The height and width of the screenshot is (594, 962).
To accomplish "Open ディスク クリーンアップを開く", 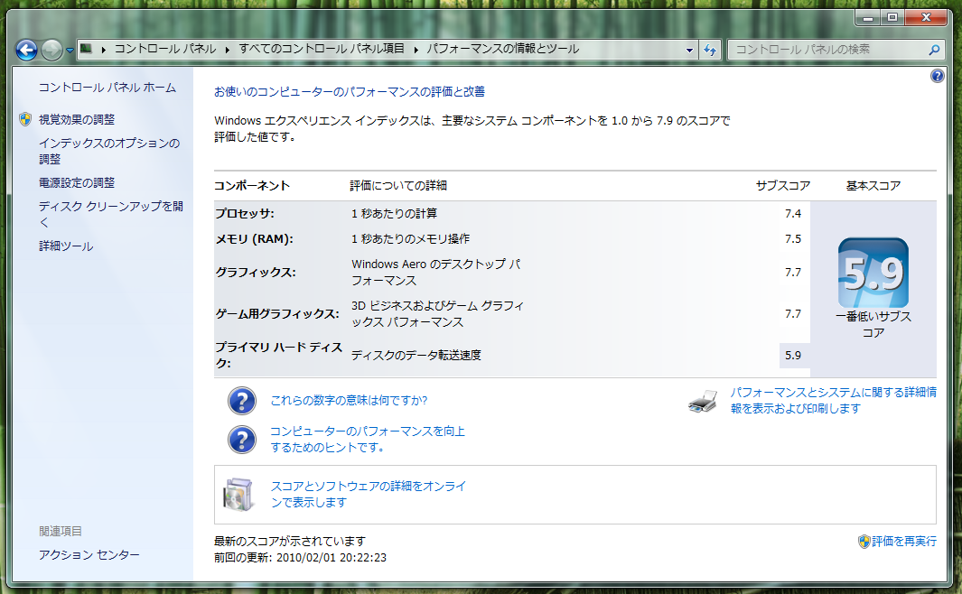I will [x=111, y=214].
